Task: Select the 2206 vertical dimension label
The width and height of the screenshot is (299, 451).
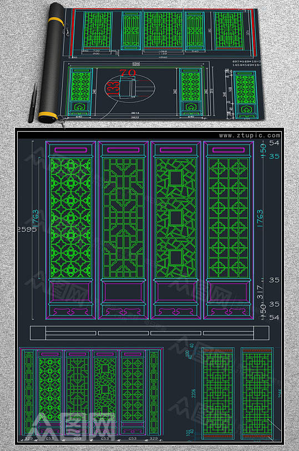Action: (x=193, y=393)
